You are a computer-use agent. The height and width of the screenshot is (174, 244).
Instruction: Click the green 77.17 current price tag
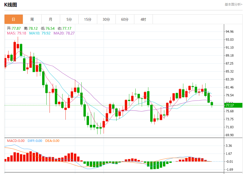click(233, 105)
